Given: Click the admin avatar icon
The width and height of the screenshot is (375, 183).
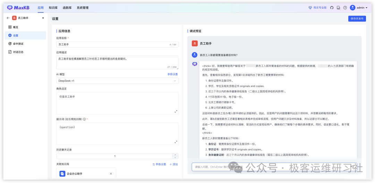Looking at the screenshot, I should pos(352,8).
